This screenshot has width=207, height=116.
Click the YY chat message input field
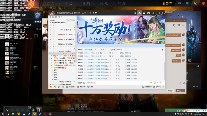pos(117,83)
